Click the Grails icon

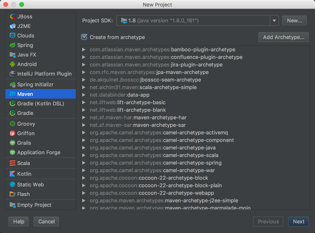(12, 143)
